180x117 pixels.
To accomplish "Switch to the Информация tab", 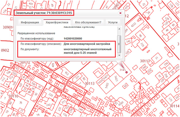I will pyautogui.click(x=29, y=22).
